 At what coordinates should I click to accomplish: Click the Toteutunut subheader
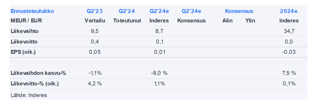127,21
